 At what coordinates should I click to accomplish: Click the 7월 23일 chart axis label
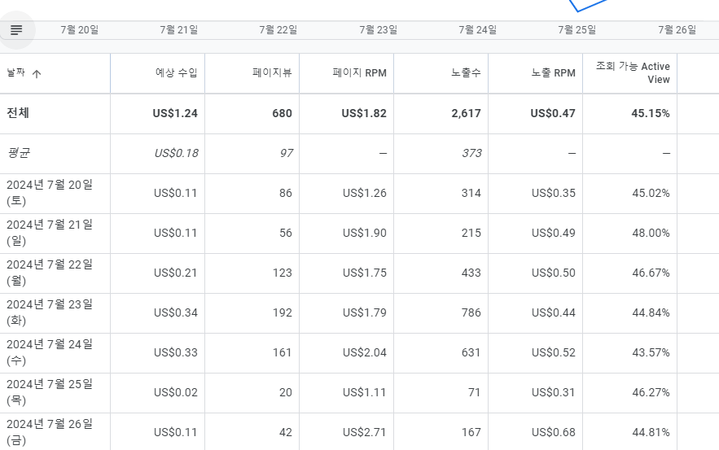point(379,30)
